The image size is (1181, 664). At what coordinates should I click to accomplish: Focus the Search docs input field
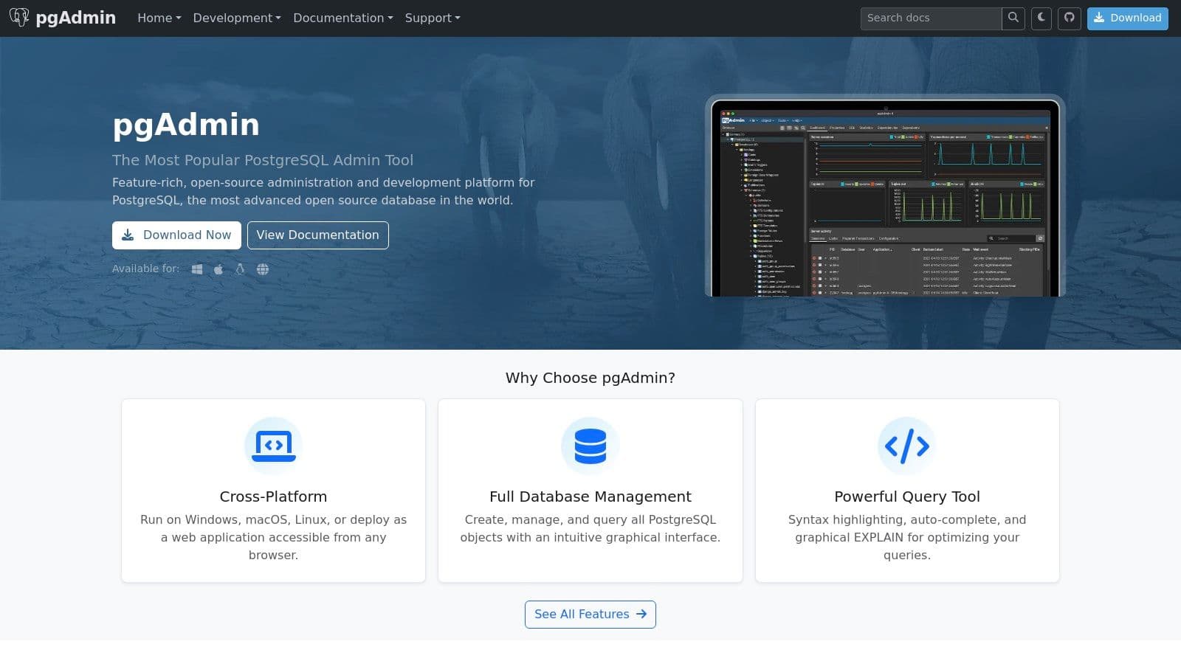coord(930,18)
